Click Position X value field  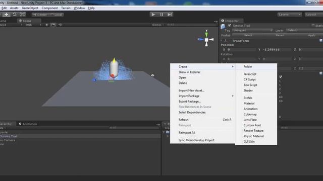241,50
